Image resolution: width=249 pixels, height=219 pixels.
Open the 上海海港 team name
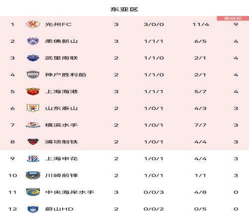[61, 92]
